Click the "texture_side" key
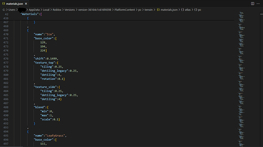This screenshot has width=263, height=147. point(45,87)
